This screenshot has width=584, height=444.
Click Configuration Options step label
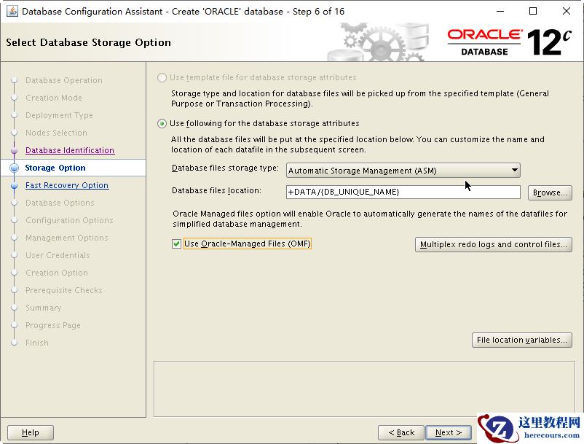click(x=69, y=220)
